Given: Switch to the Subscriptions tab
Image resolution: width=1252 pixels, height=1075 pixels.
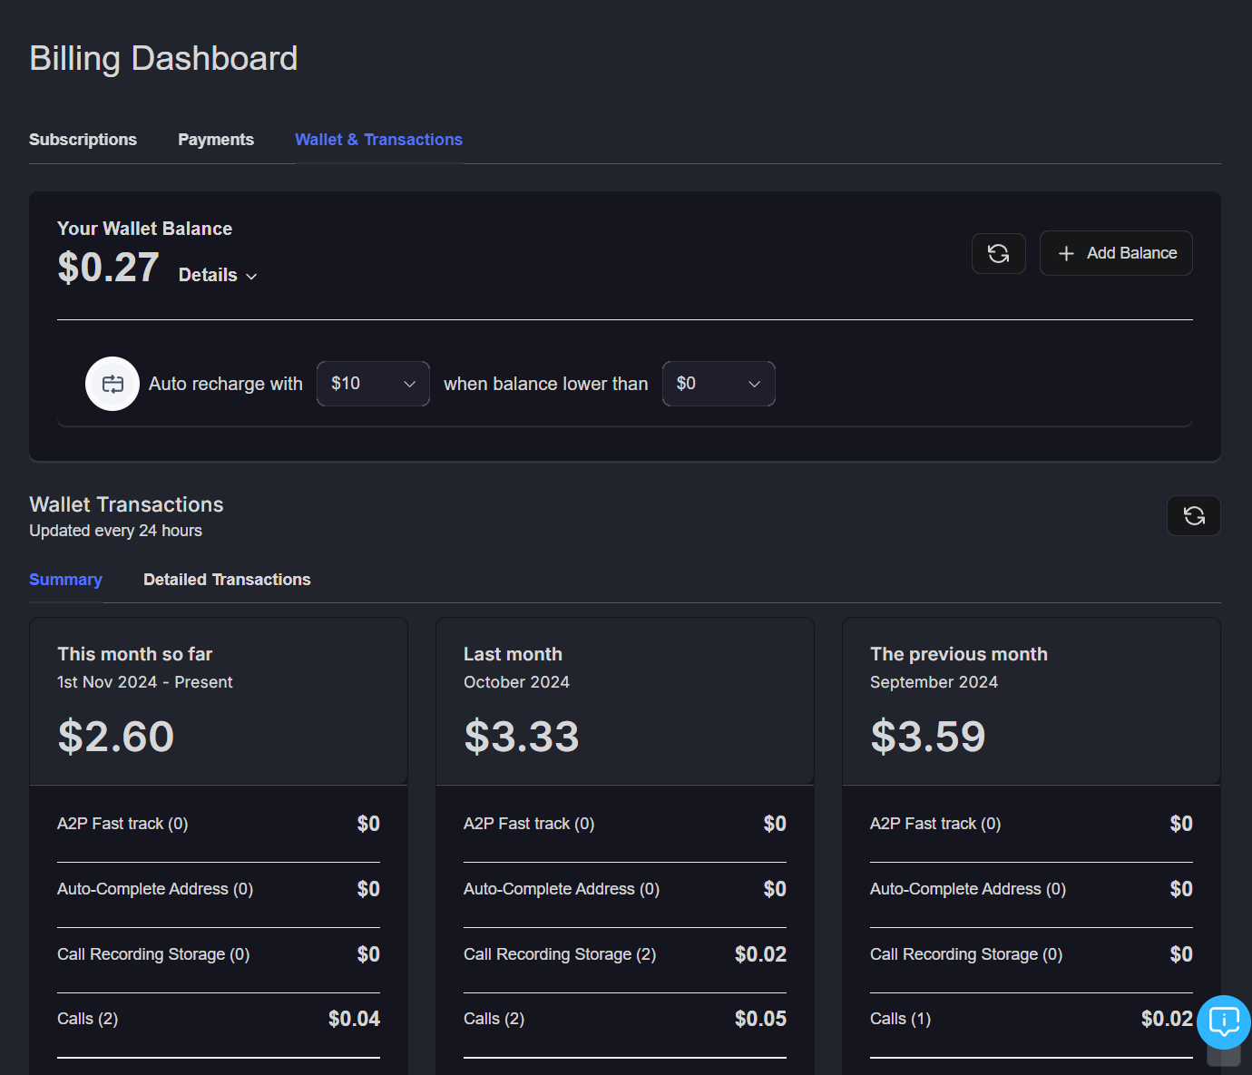Looking at the screenshot, I should point(83,140).
